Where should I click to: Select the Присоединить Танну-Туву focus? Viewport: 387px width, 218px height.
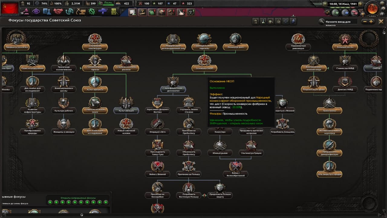pos(158,148)
